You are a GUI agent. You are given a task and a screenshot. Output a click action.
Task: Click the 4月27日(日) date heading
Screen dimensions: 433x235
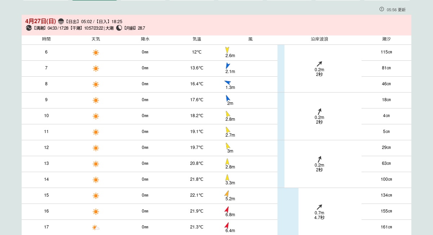click(x=40, y=21)
